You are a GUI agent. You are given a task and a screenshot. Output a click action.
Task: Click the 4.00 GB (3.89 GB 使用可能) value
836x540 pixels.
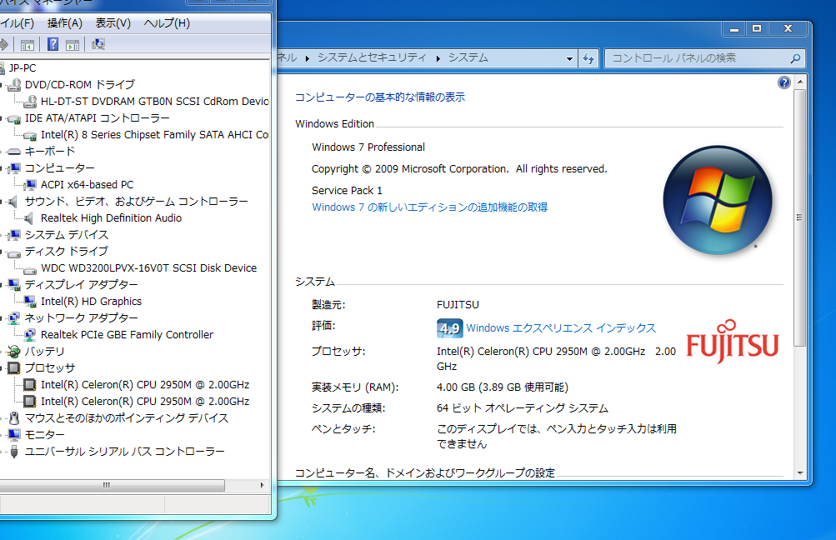point(503,387)
